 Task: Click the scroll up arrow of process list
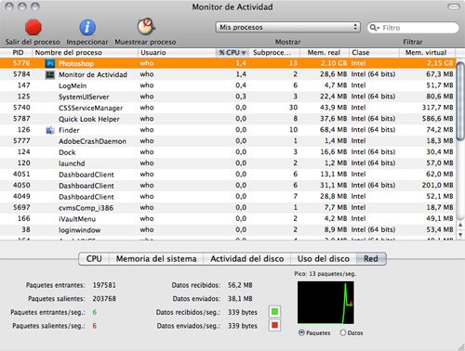(x=460, y=225)
